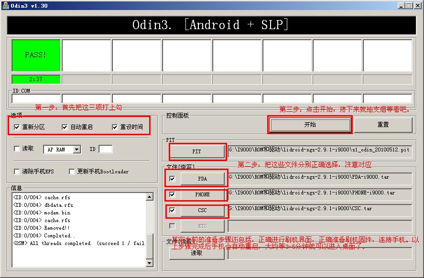Select a pit file via PIT button
The image size is (424, 278).
tap(197, 151)
